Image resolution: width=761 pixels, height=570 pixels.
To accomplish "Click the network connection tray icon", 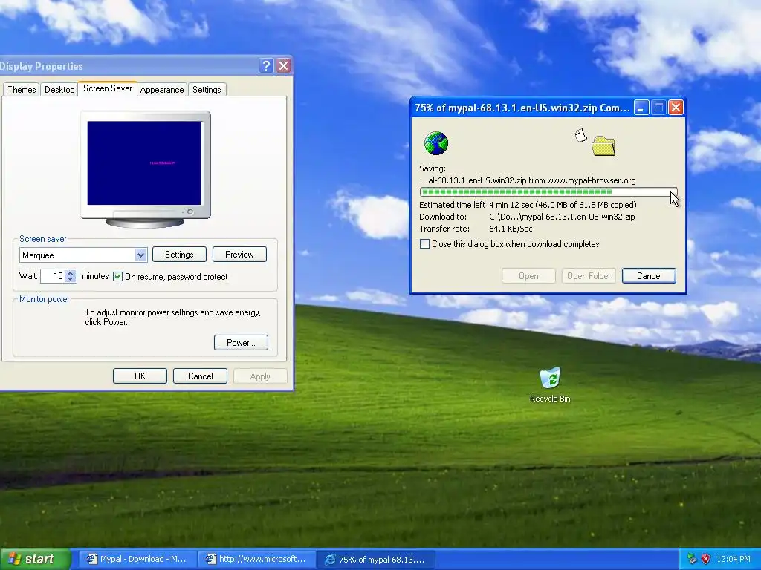I will click(x=692, y=559).
